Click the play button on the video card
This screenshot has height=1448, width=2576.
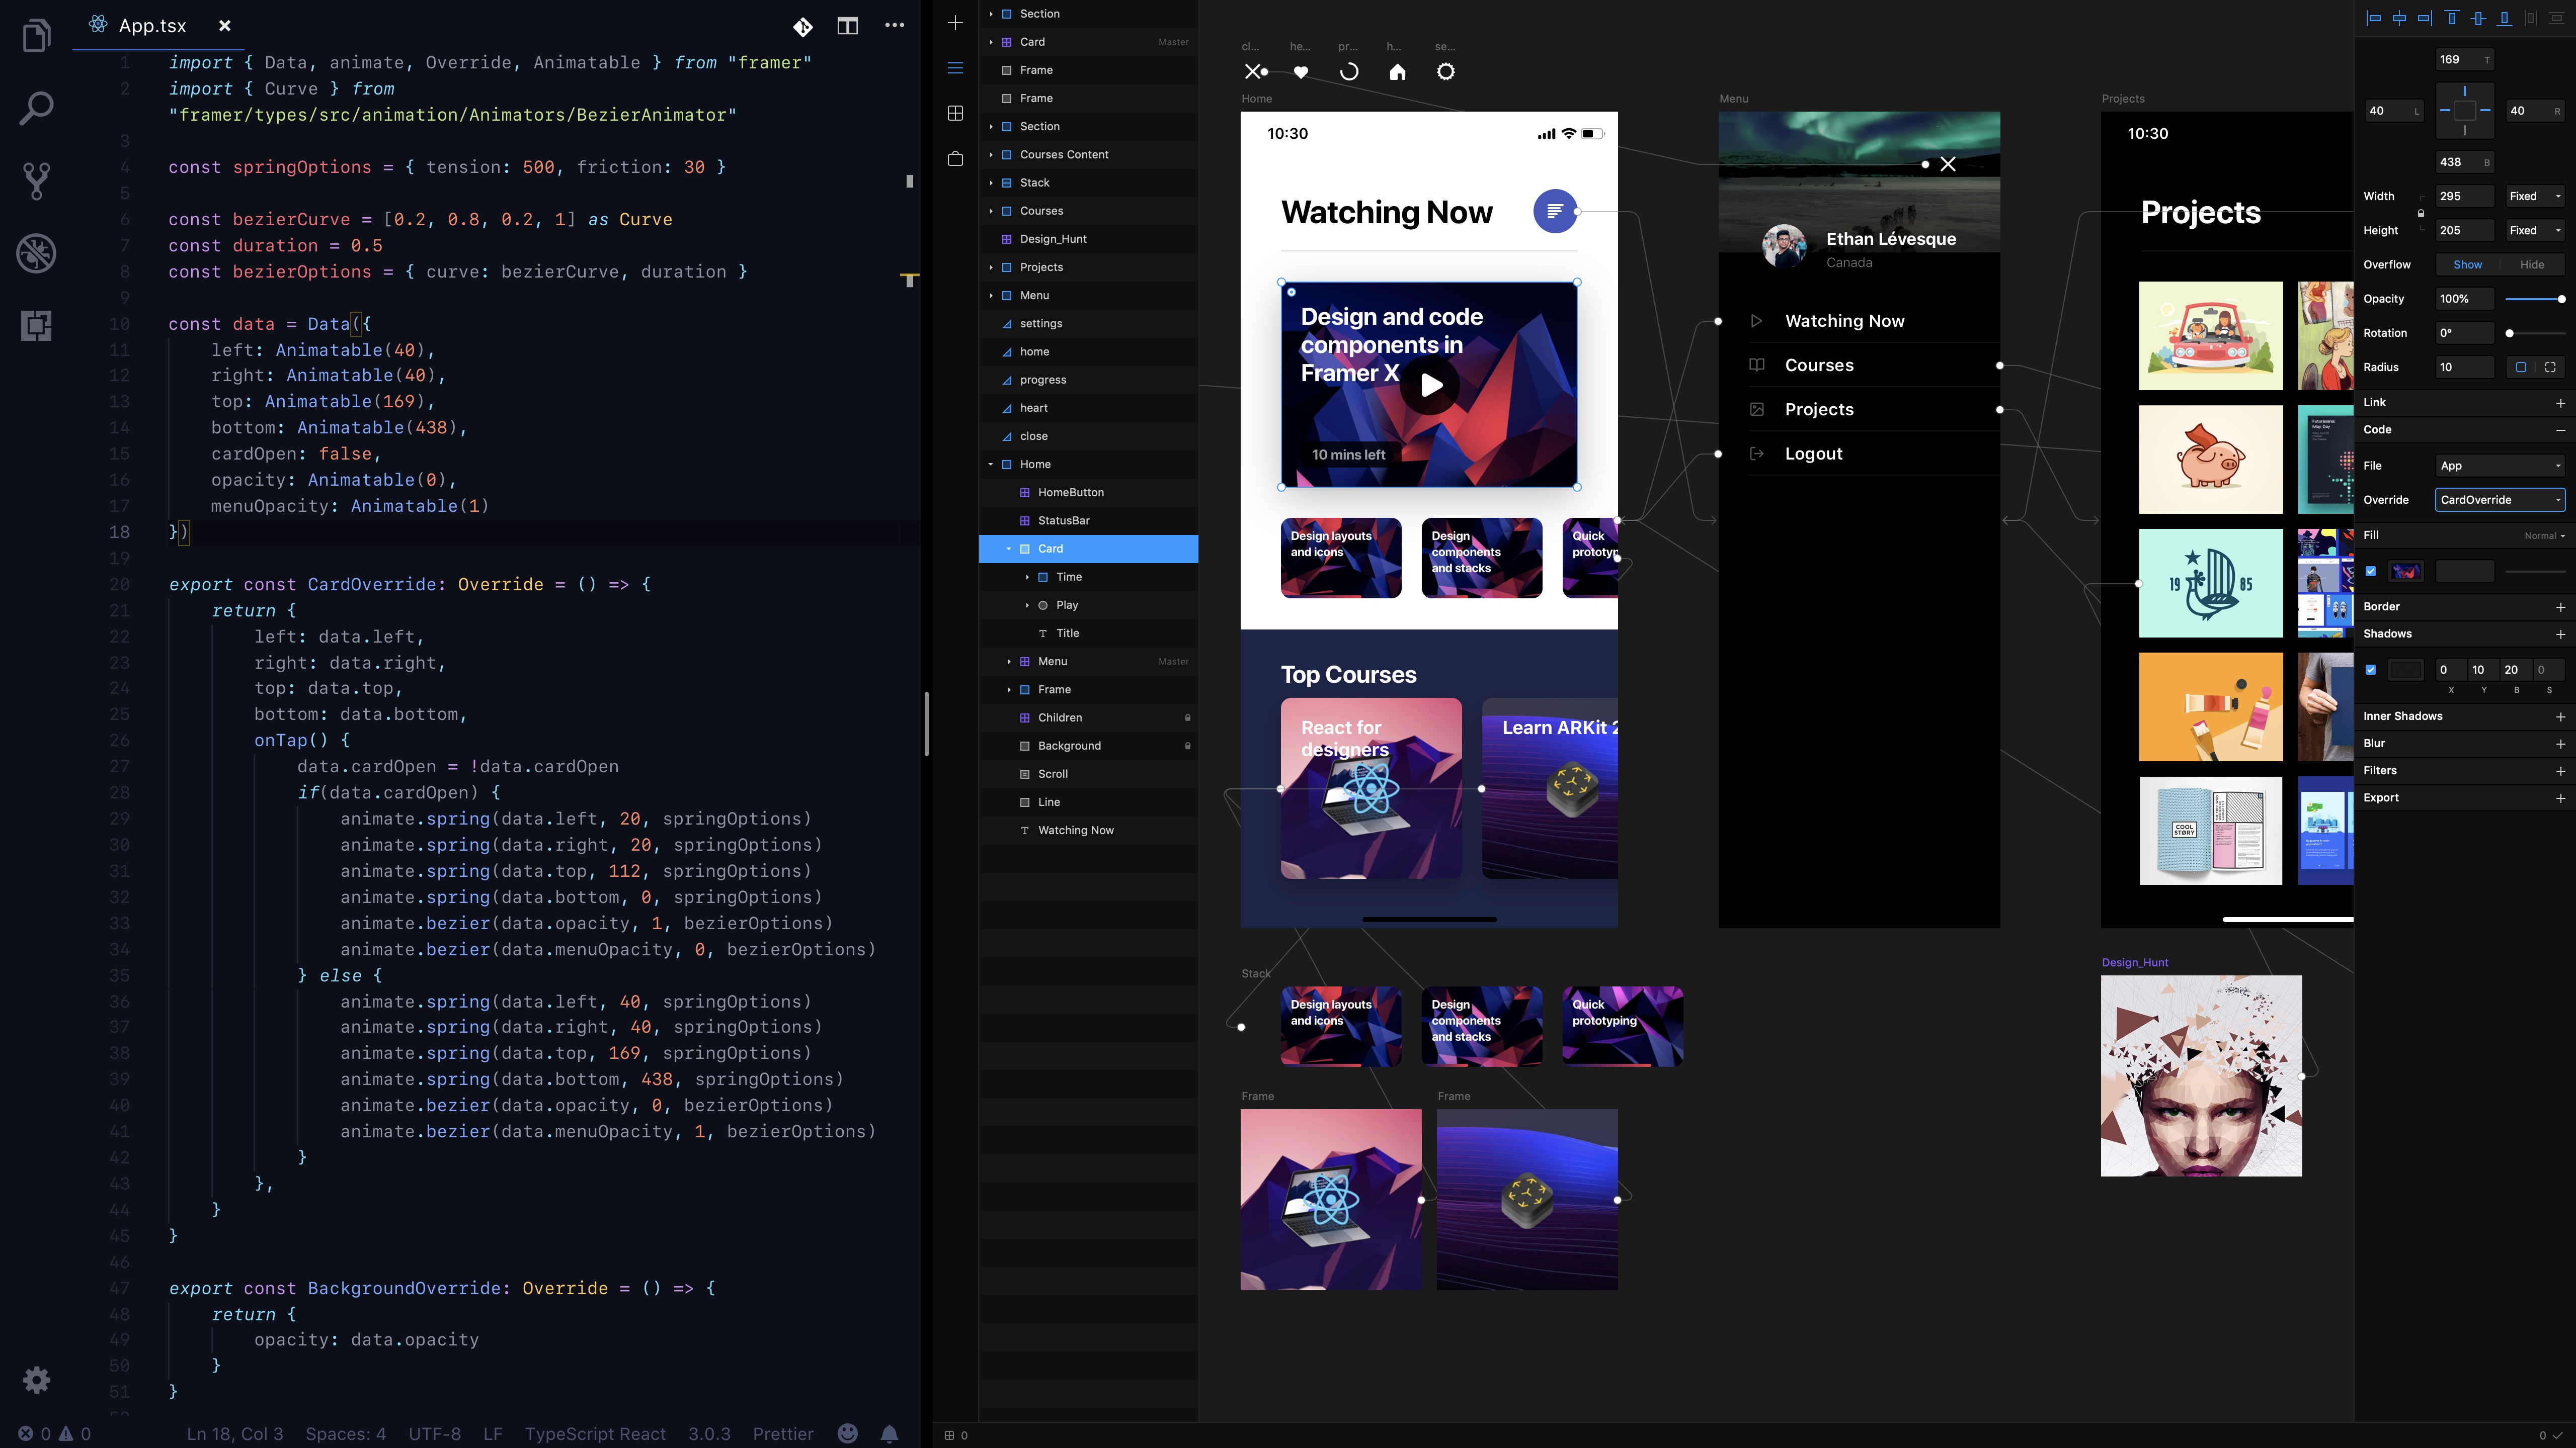point(1430,385)
